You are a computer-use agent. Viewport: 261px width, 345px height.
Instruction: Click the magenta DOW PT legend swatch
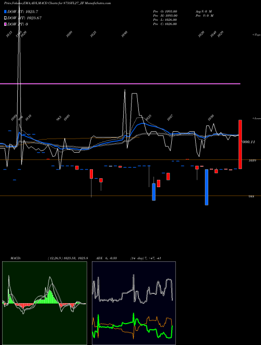pyautogui.click(x=5, y=24)
